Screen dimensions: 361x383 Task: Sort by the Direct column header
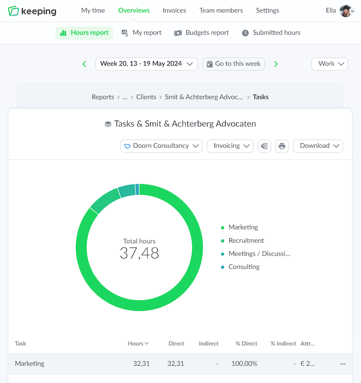point(176,344)
